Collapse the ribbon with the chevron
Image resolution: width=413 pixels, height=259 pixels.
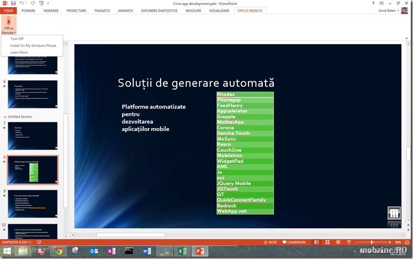coord(407,38)
